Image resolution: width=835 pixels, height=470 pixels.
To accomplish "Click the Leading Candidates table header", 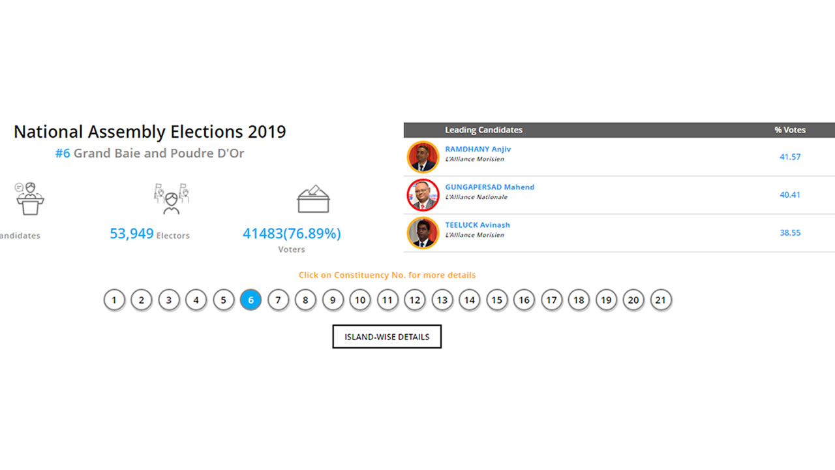I will click(x=483, y=130).
